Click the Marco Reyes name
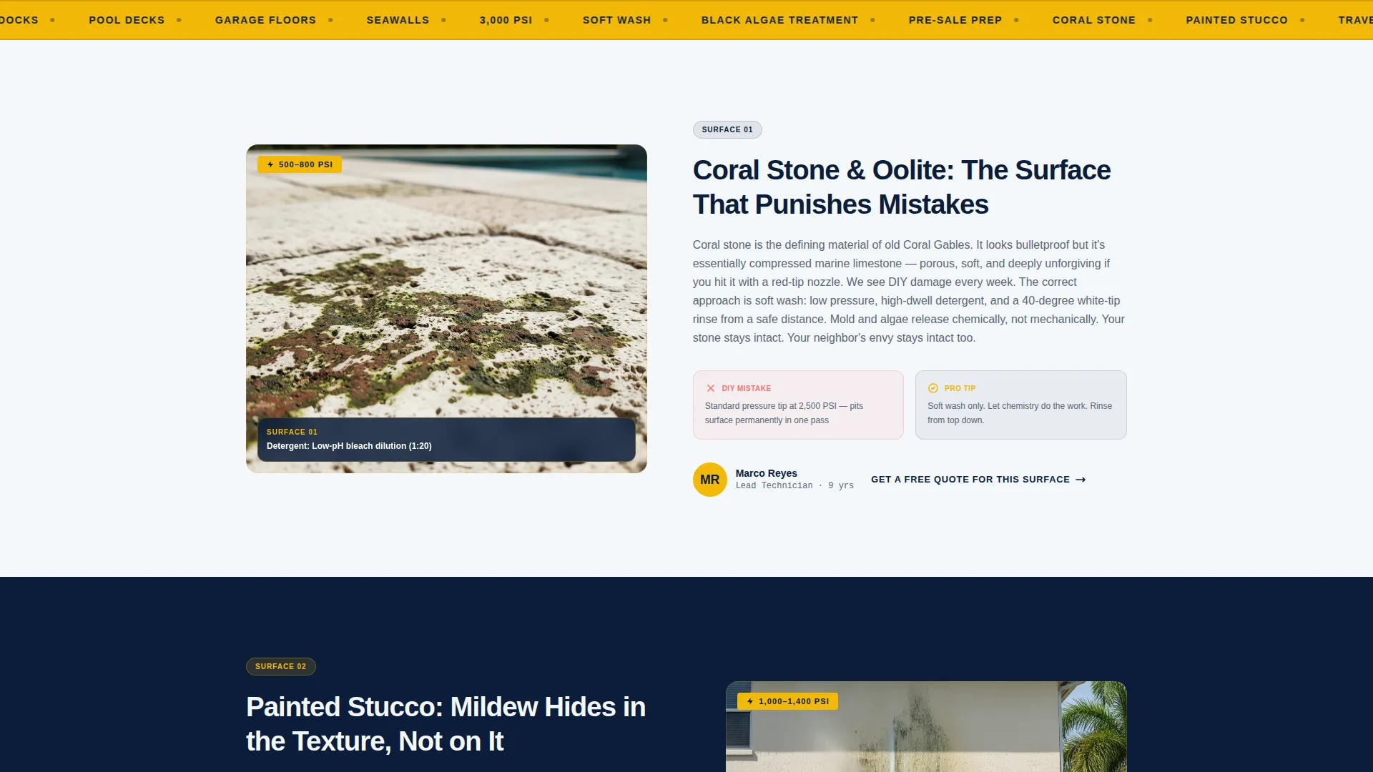 766,473
